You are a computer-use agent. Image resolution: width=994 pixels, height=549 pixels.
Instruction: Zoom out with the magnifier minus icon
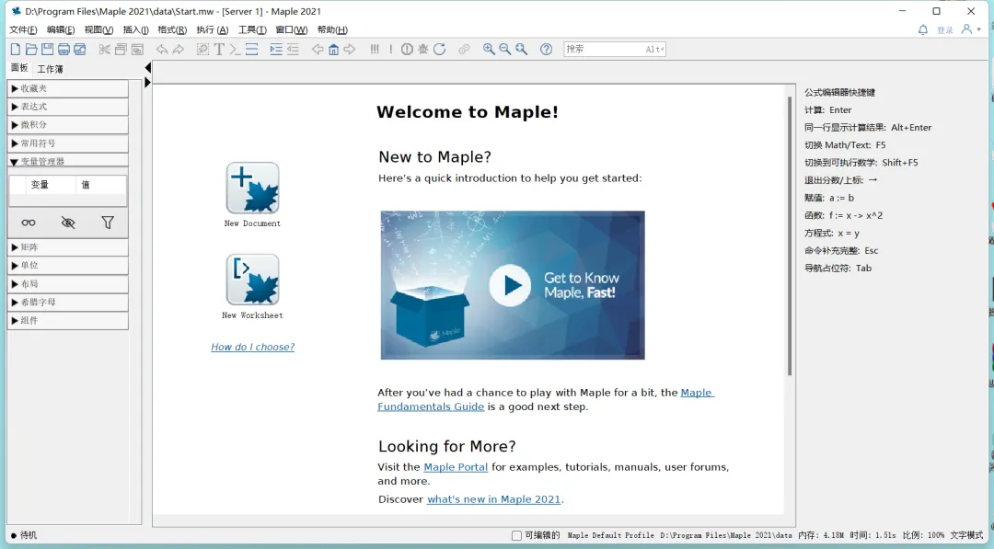pos(504,50)
